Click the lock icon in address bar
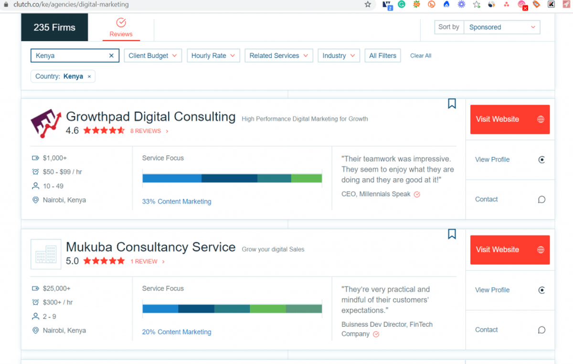This screenshot has height=364, width=573. click(x=5, y=4)
